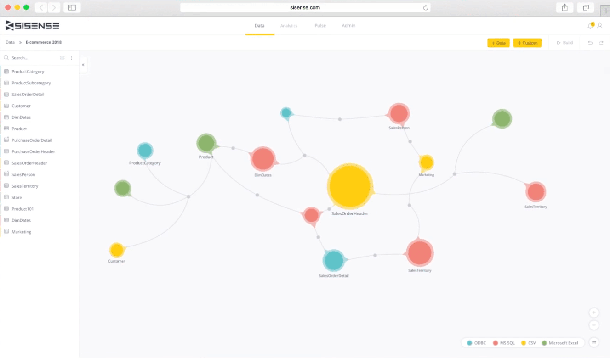Click the redo arrow icon
The width and height of the screenshot is (610, 358).
[601, 43]
